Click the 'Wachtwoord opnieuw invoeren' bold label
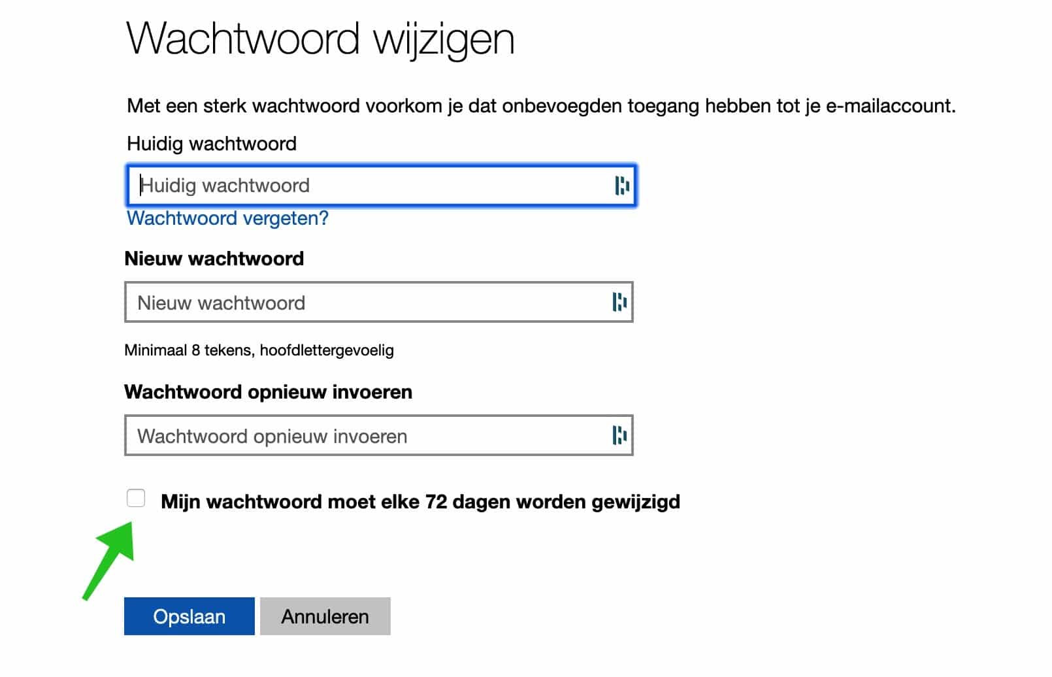The height and width of the screenshot is (677, 1052). (269, 392)
